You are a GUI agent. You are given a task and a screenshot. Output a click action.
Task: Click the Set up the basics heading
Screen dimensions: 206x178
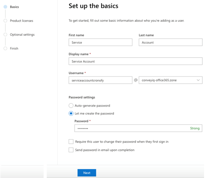pos(93,6)
